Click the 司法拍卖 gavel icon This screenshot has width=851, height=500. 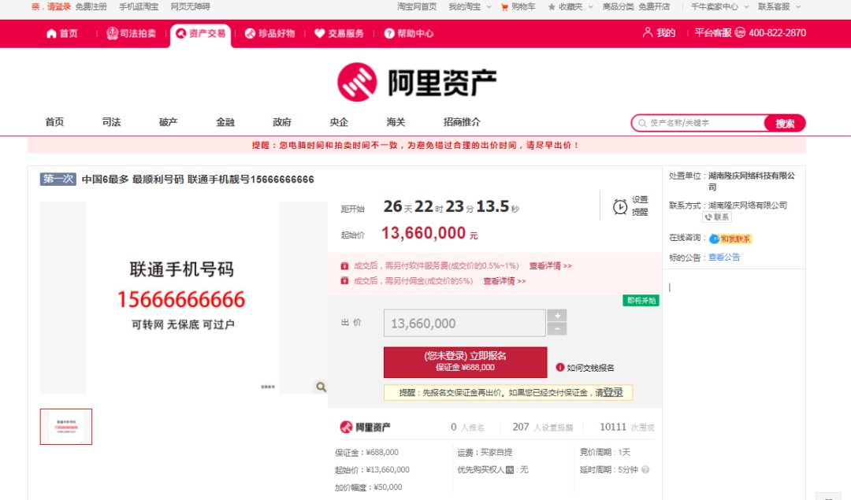[113, 34]
